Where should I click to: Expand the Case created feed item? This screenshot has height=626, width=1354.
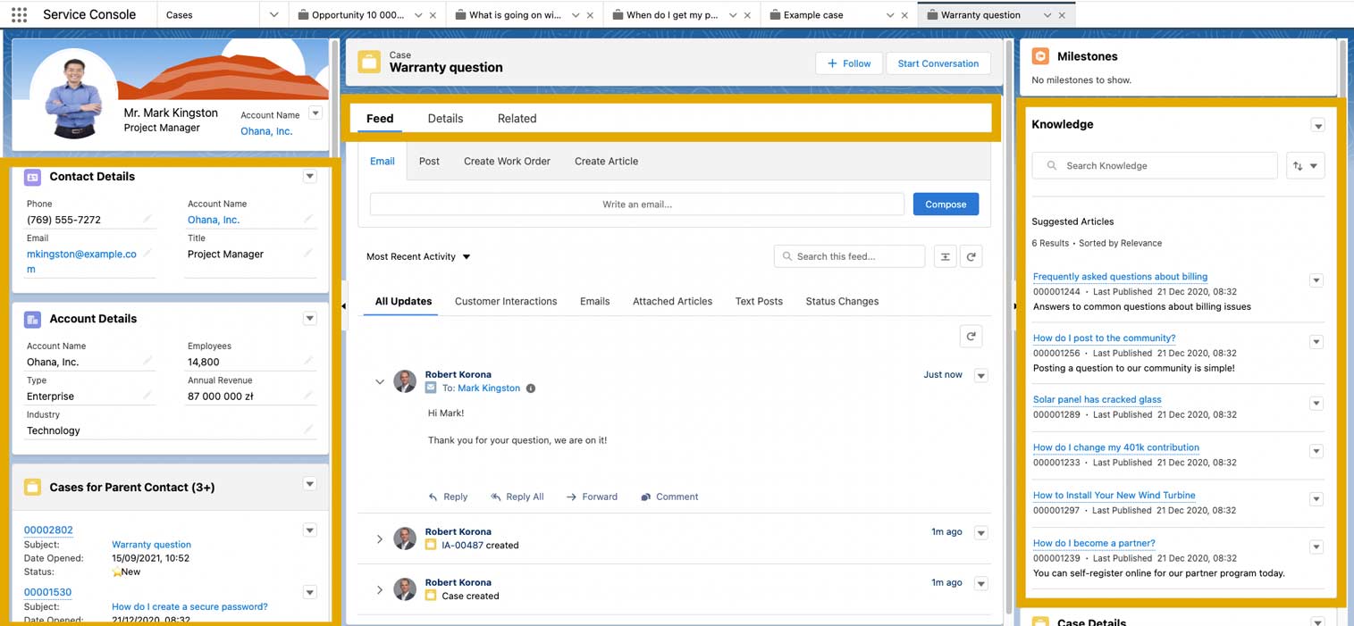pos(379,588)
